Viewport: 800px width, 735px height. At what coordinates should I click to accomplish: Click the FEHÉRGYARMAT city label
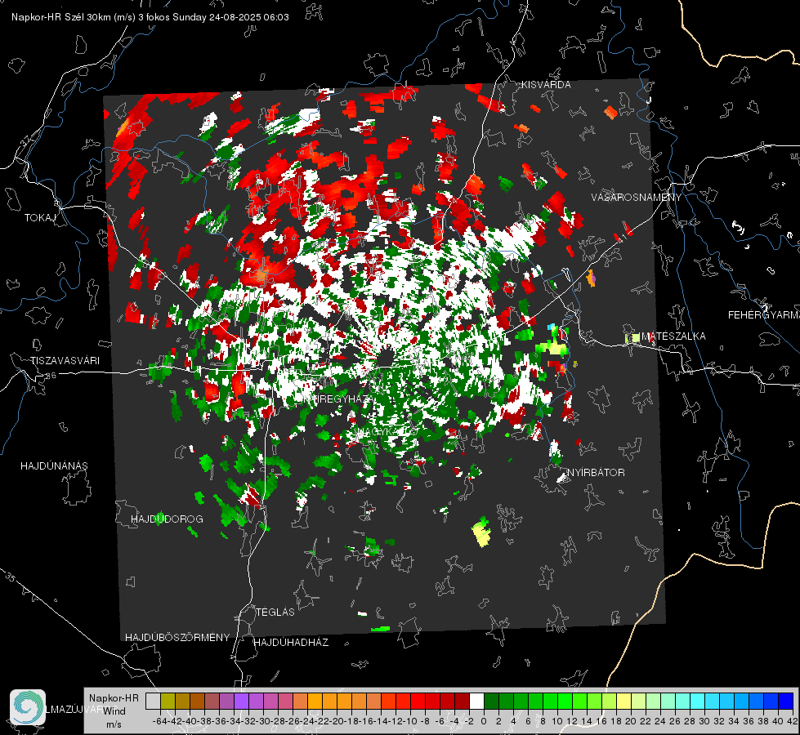tap(763, 315)
